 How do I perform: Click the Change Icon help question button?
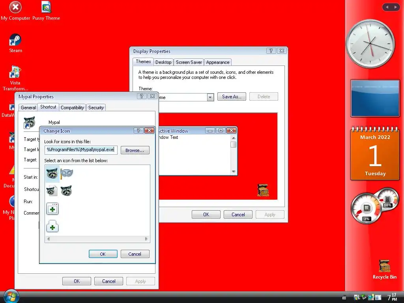click(x=138, y=130)
